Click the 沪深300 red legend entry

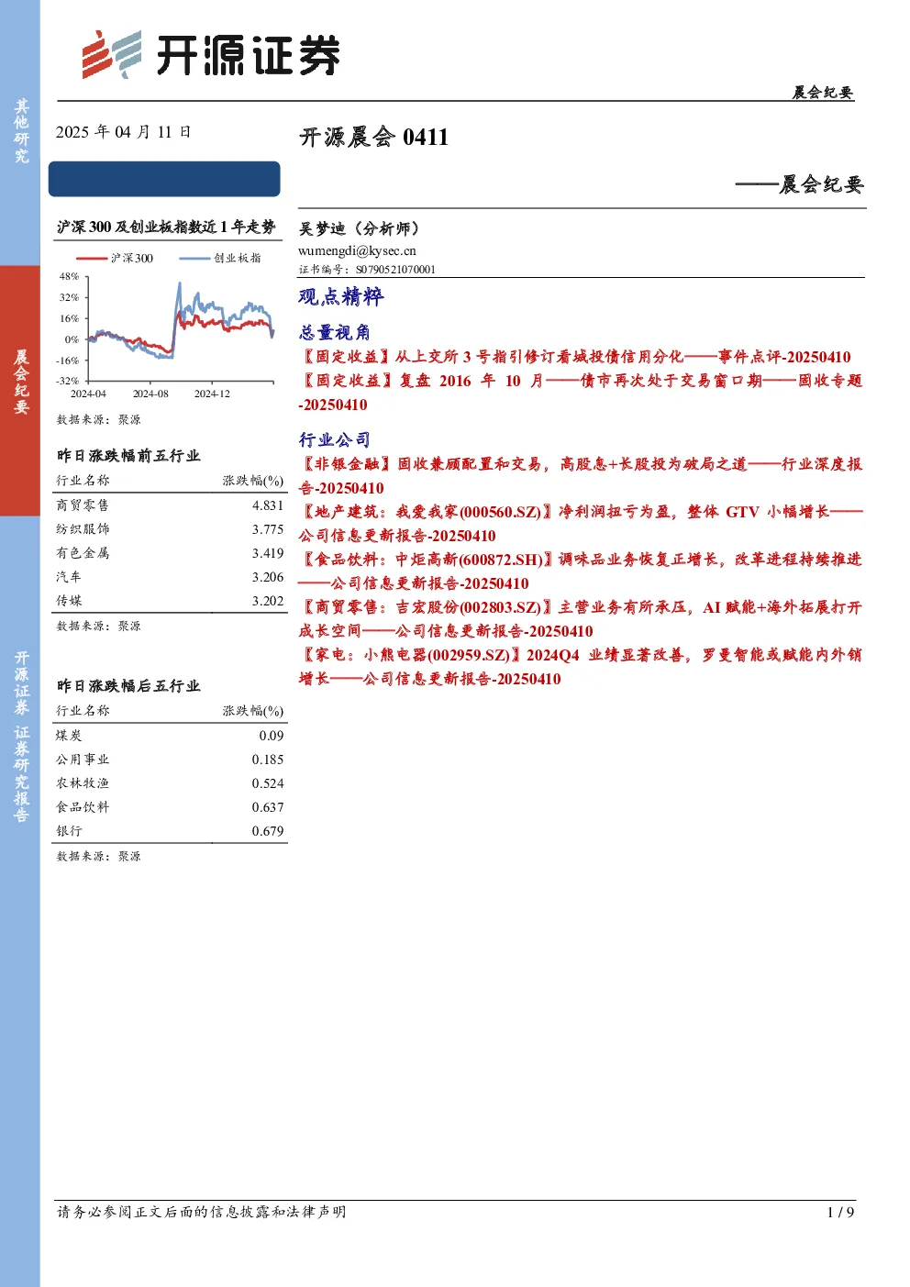coord(115,259)
